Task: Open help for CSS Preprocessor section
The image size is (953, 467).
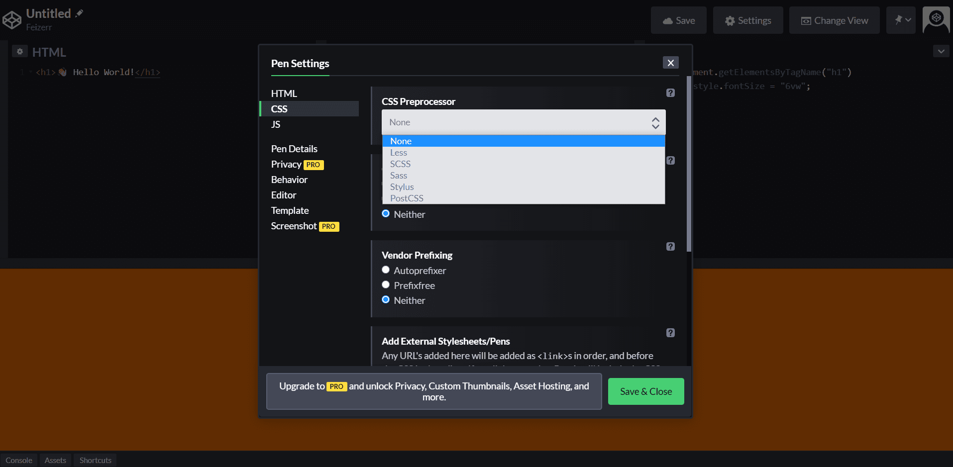Action: pyautogui.click(x=670, y=93)
